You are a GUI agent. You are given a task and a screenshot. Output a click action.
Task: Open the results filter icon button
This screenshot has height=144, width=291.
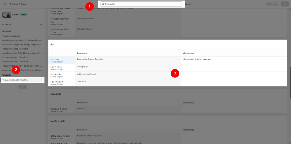pyautogui.click(x=41, y=24)
